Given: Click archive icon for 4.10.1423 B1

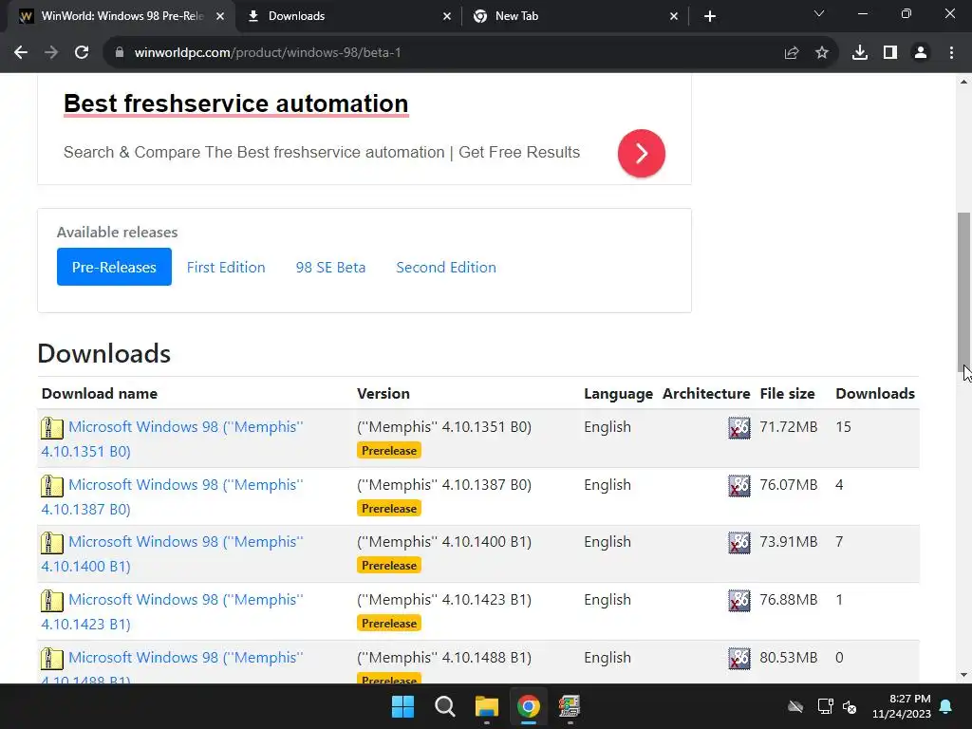Looking at the screenshot, I should (52, 601).
